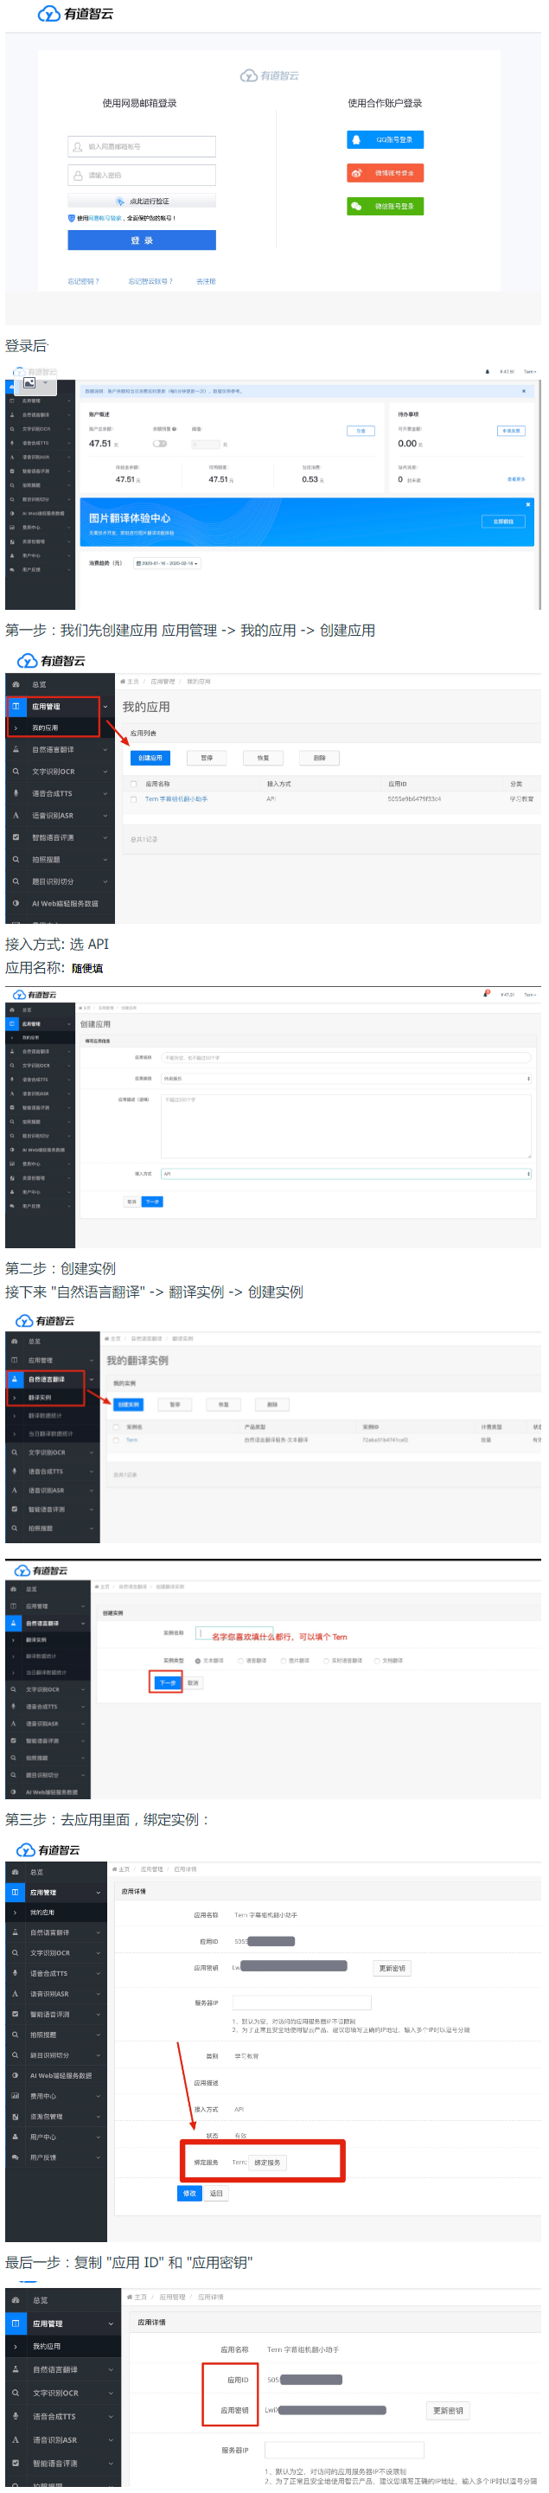Image resolution: width=549 pixels, height=2493 pixels.
Task: Select the 图片翻译 radio button
Action: click(284, 1660)
